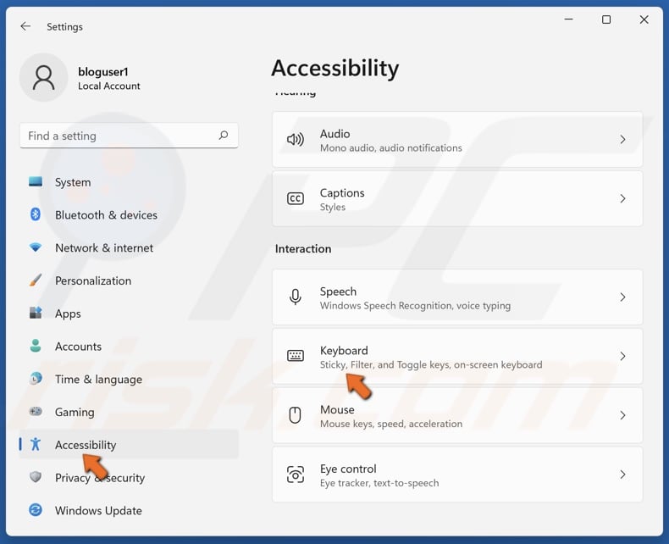
Task: Click the back arrow in Settings
Action: [x=25, y=26]
